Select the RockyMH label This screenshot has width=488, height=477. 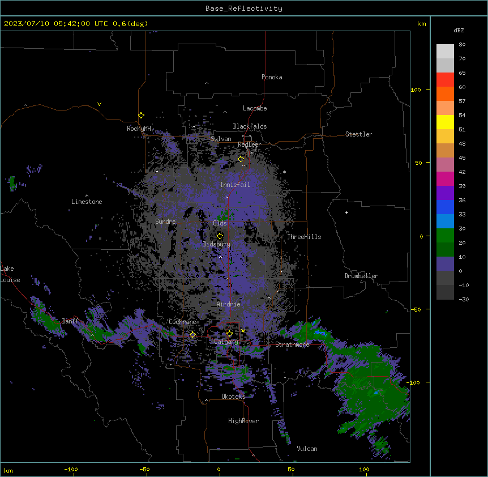[x=139, y=128]
